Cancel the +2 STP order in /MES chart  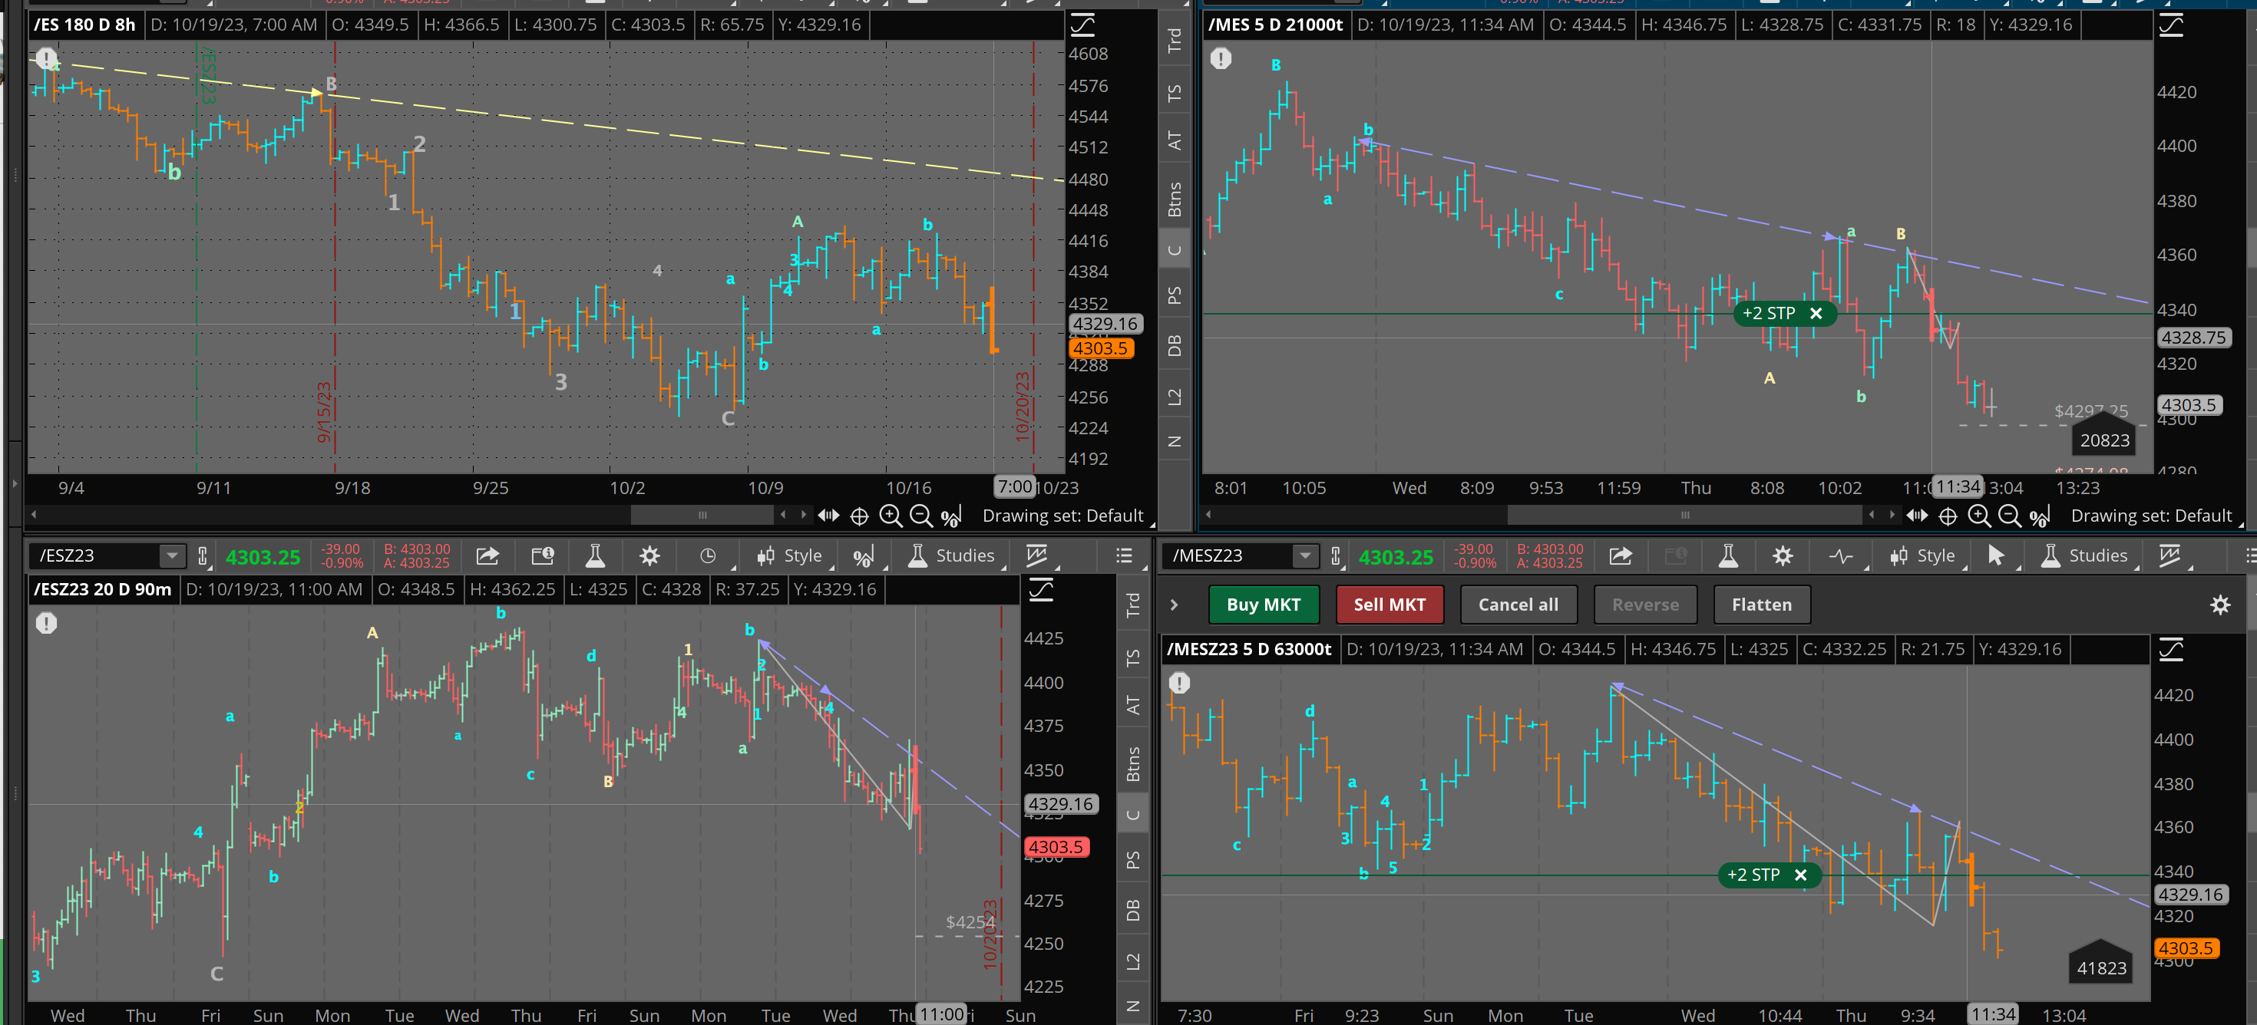point(1816,313)
